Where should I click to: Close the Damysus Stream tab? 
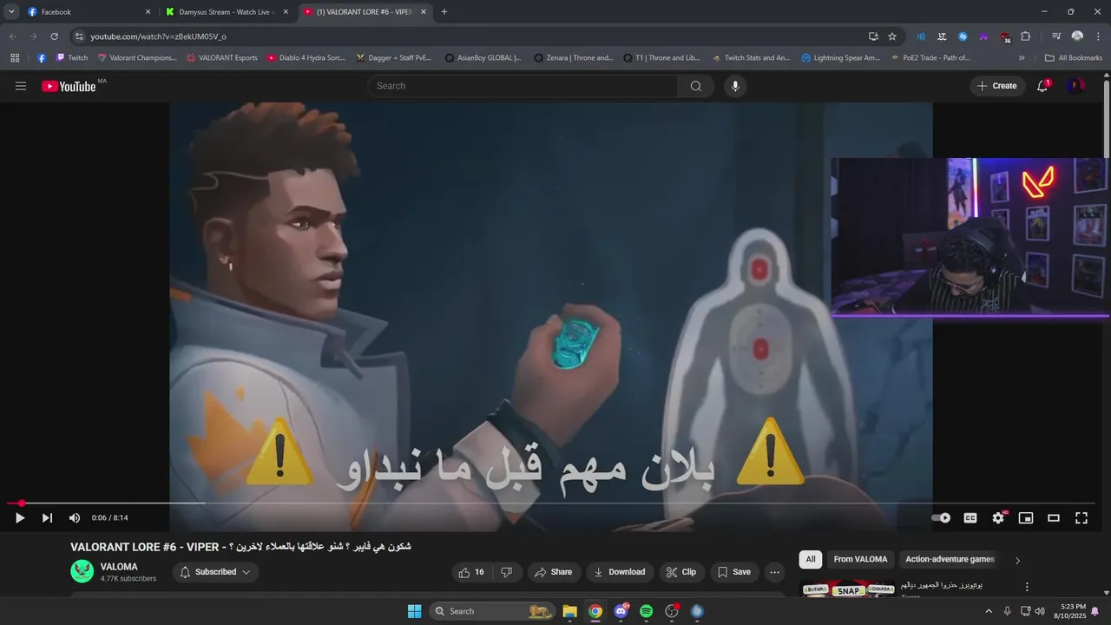[x=286, y=12]
